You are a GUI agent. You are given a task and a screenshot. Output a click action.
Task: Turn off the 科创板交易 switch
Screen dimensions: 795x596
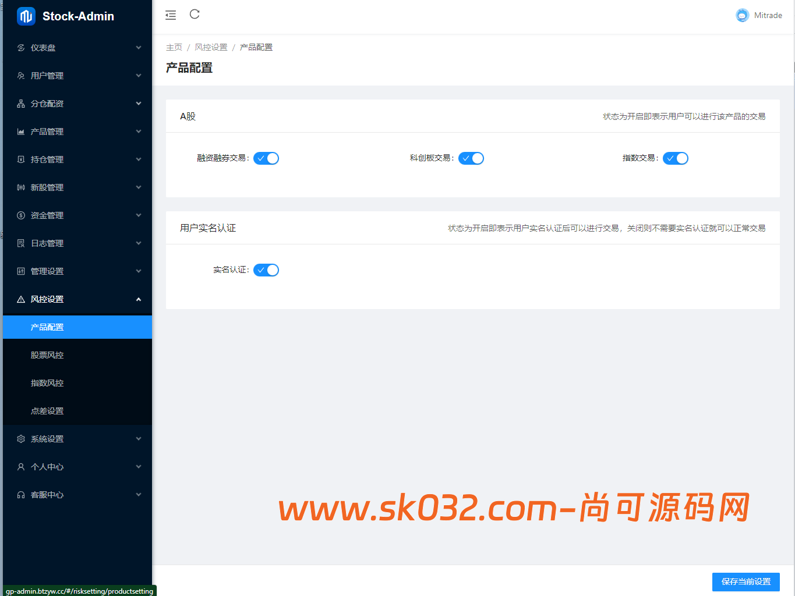pyautogui.click(x=471, y=158)
